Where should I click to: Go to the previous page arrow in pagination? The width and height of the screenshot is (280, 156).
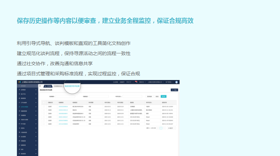point(158,128)
